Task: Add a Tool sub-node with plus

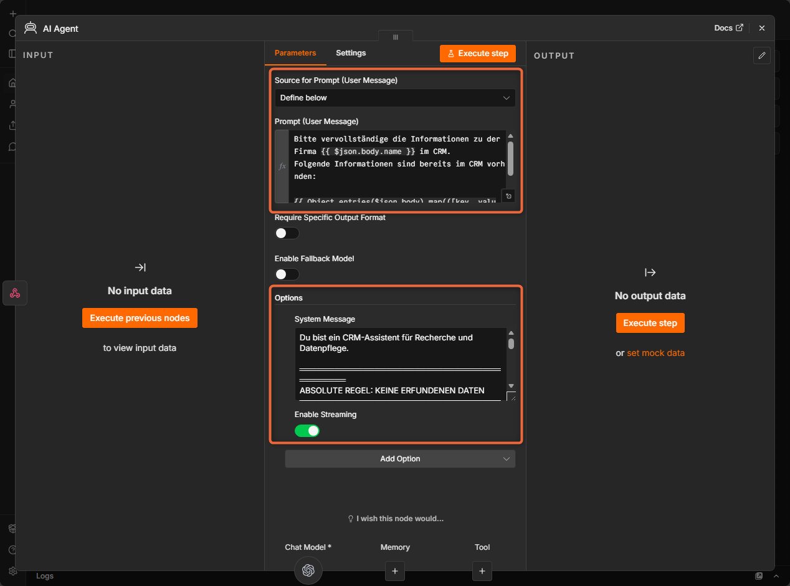Action: [482, 570]
